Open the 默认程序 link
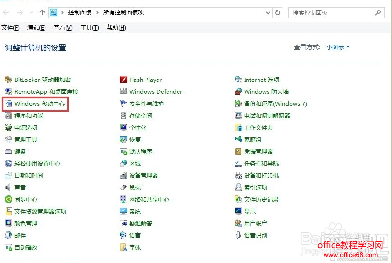This screenshot has height=263, width=392. tap(141, 152)
